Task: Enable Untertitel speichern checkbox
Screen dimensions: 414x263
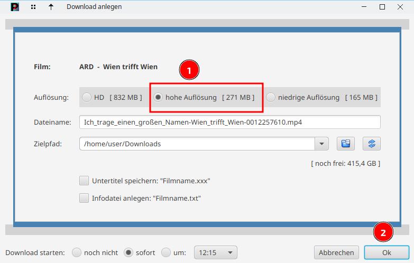Action: (84, 181)
